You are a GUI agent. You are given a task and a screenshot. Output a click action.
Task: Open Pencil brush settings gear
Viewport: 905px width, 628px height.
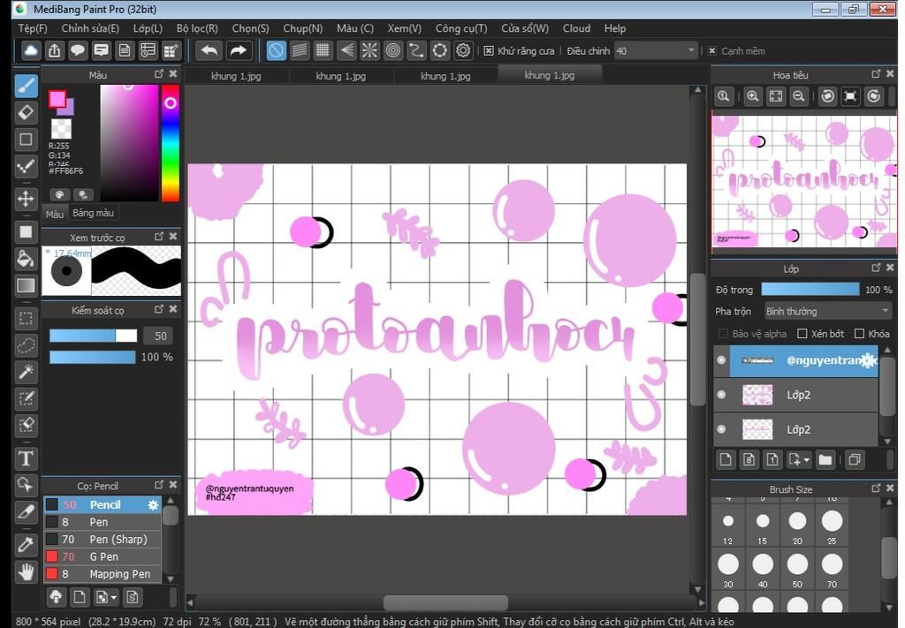153,504
